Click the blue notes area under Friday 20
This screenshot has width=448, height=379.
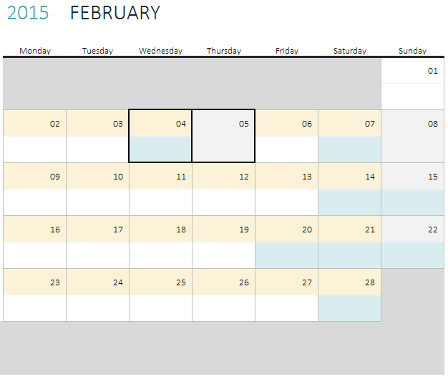(x=286, y=255)
